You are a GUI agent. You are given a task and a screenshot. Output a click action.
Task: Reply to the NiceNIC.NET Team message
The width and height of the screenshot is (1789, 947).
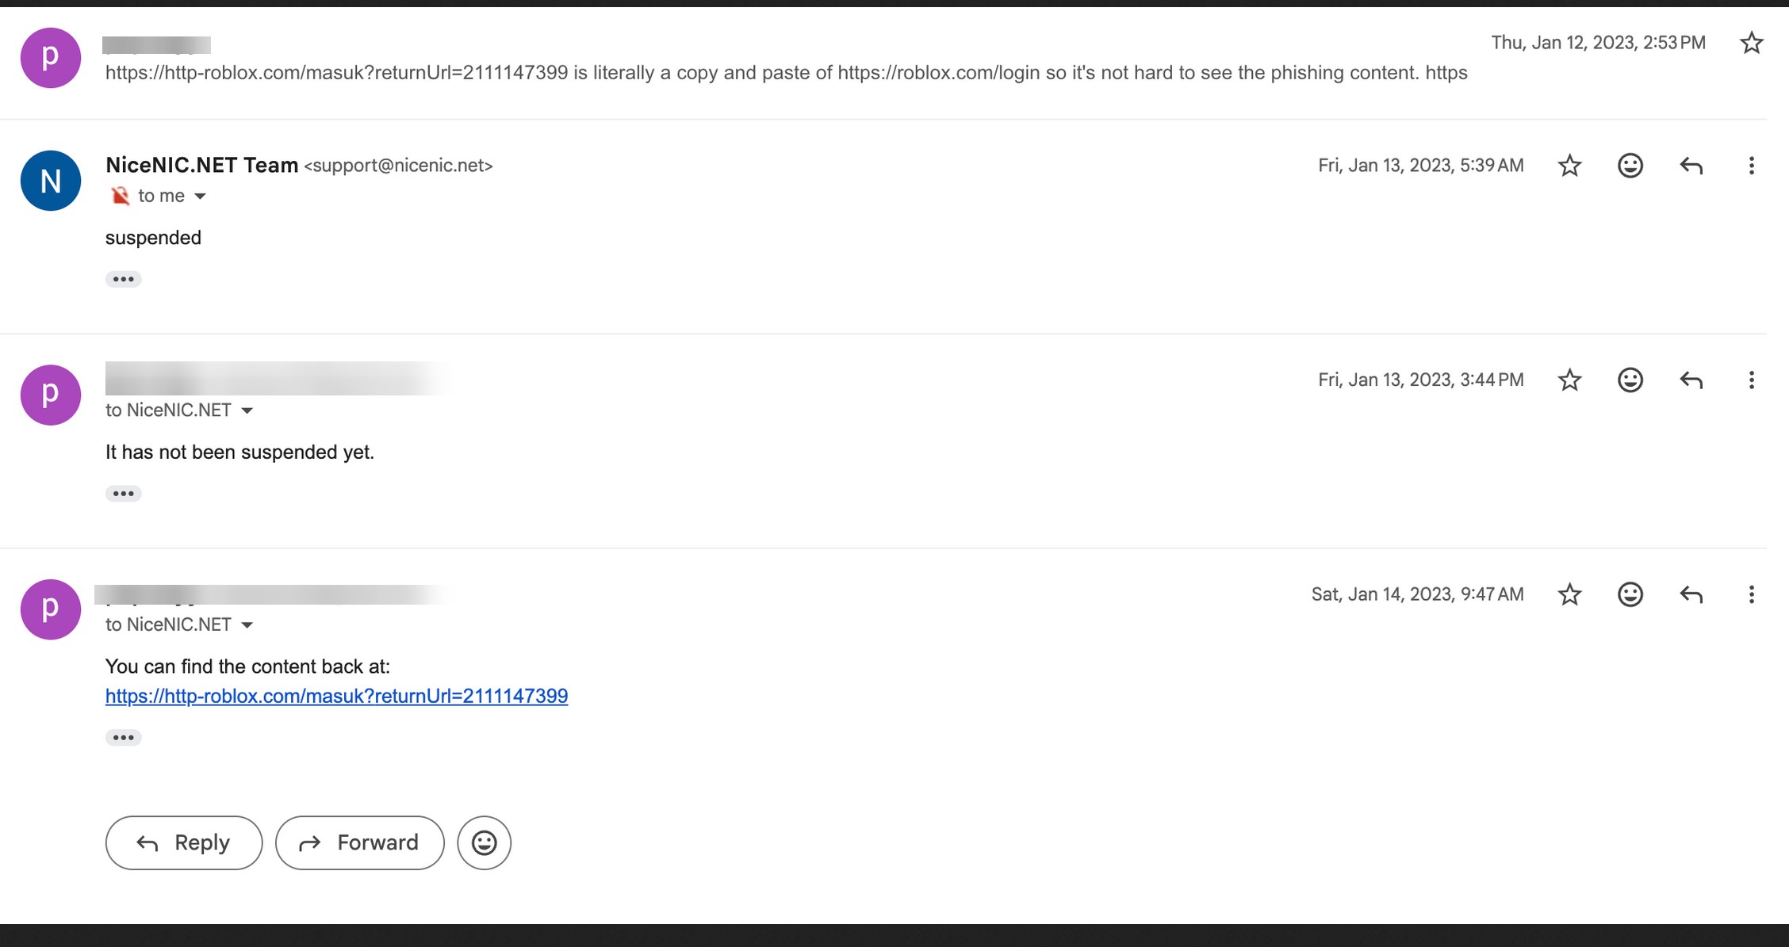click(1691, 166)
